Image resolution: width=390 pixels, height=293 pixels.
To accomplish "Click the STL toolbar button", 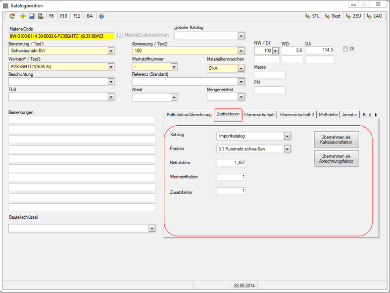I will click(312, 16).
